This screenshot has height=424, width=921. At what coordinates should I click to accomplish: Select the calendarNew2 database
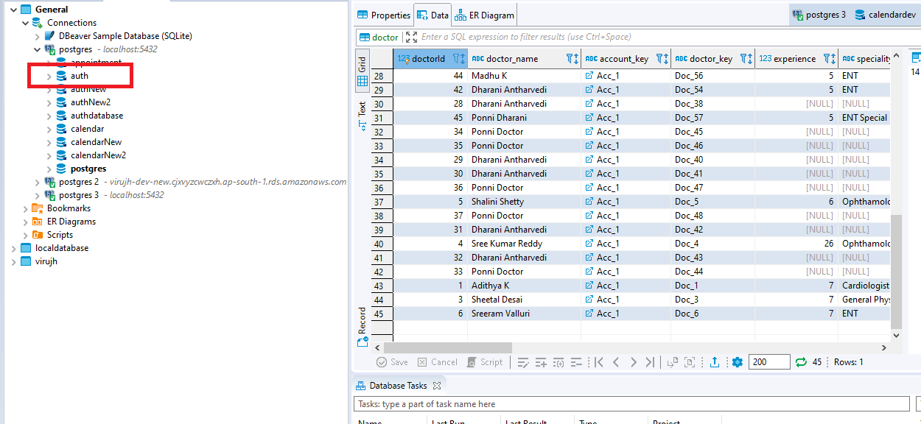click(x=98, y=155)
